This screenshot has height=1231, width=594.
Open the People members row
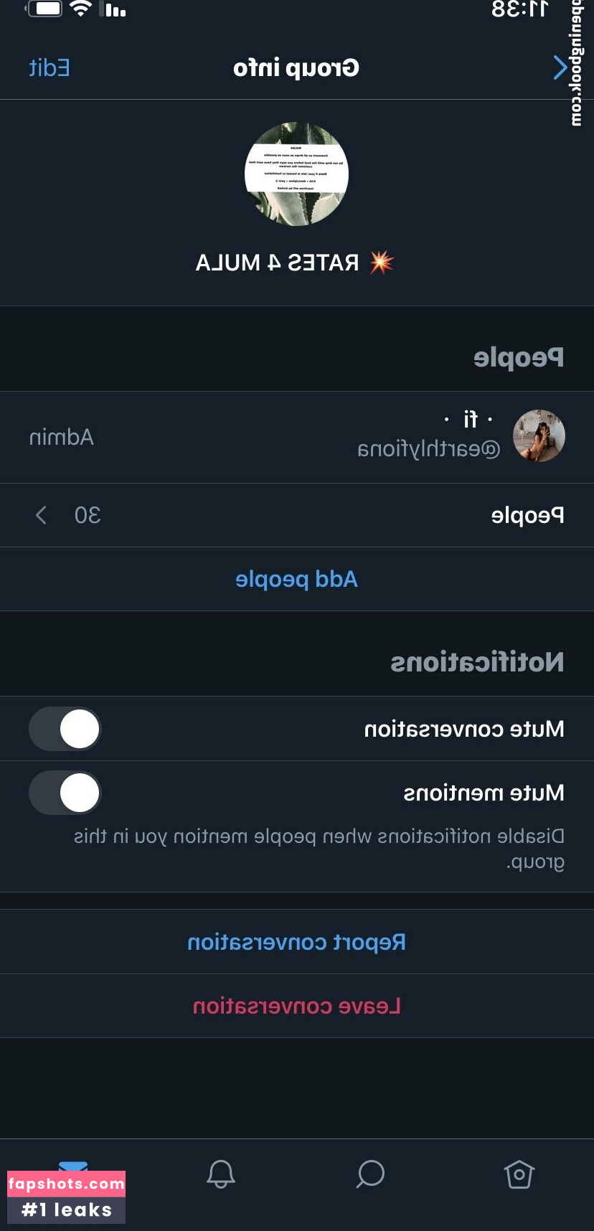(x=297, y=515)
